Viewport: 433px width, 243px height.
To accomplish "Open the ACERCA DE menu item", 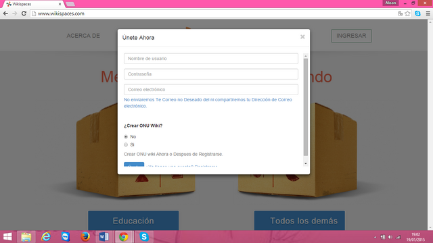I will click(83, 36).
